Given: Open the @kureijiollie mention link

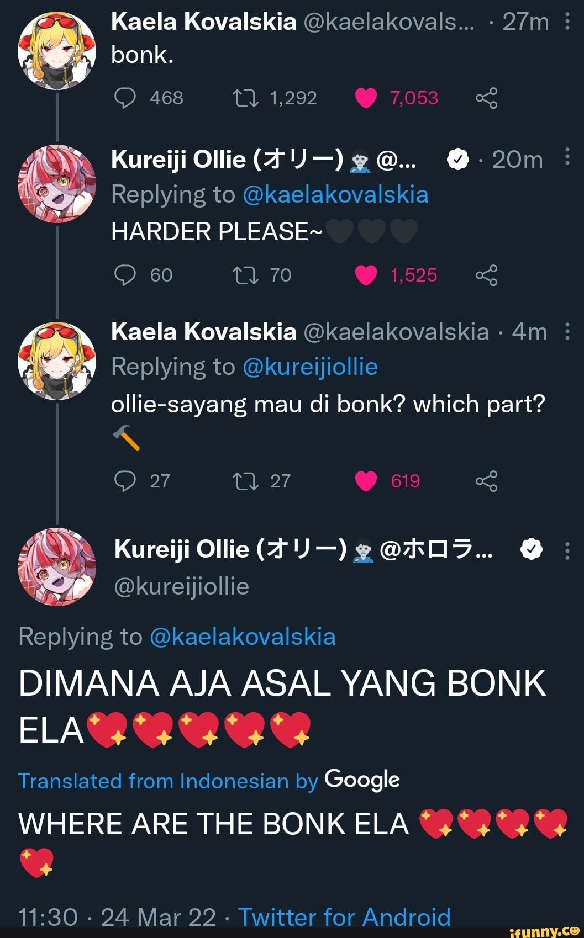Looking at the screenshot, I should pyautogui.click(x=310, y=367).
